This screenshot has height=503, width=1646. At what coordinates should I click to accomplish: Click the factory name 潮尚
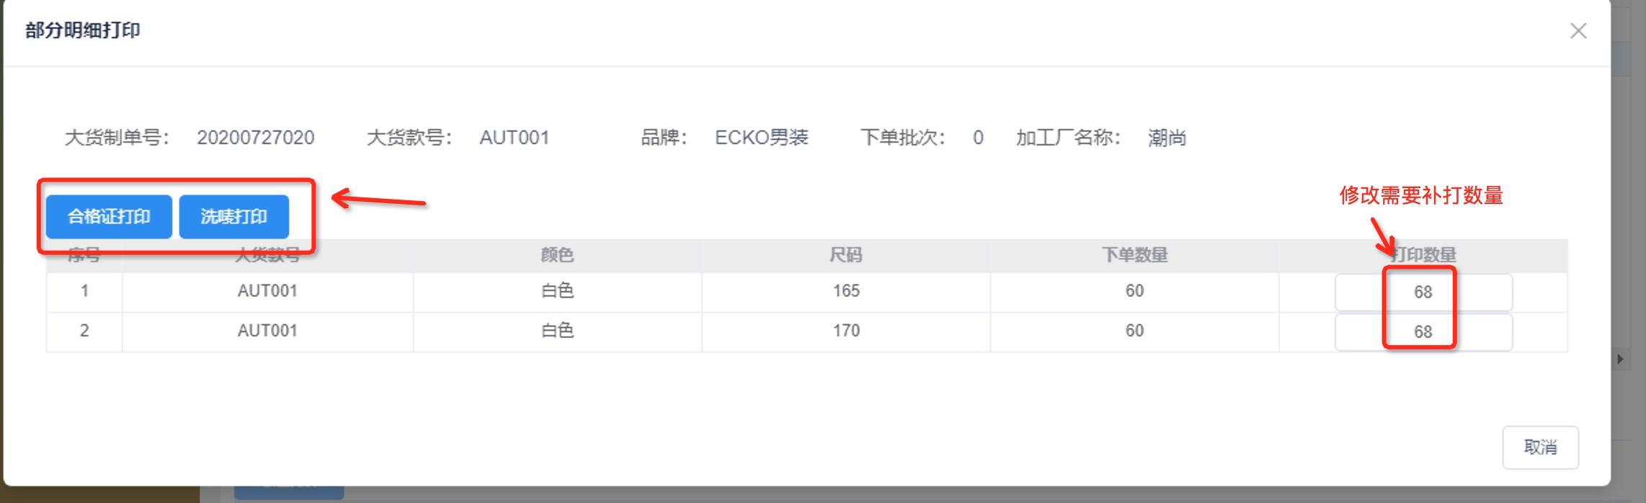click(x=1167, y=138)
